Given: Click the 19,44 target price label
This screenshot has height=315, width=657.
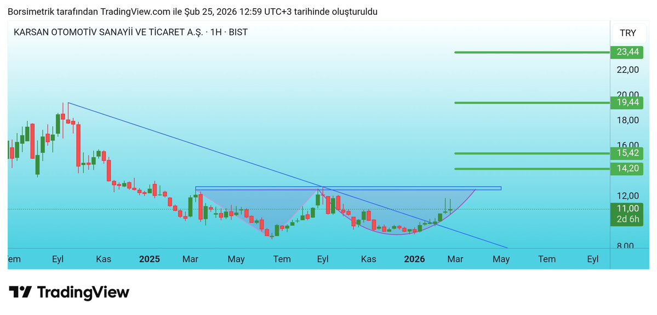Looking at the screenshot, I should pos(627,102).
